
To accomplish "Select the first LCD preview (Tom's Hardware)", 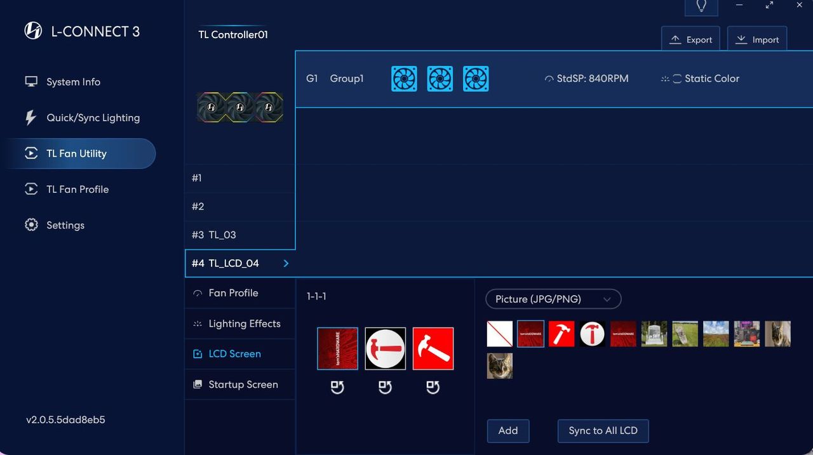I will 338,348.
